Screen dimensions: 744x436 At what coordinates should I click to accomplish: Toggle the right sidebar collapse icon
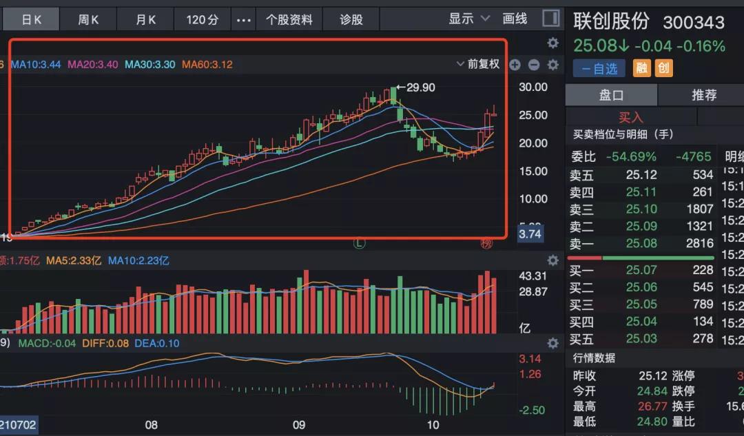(x=550, y=17)
